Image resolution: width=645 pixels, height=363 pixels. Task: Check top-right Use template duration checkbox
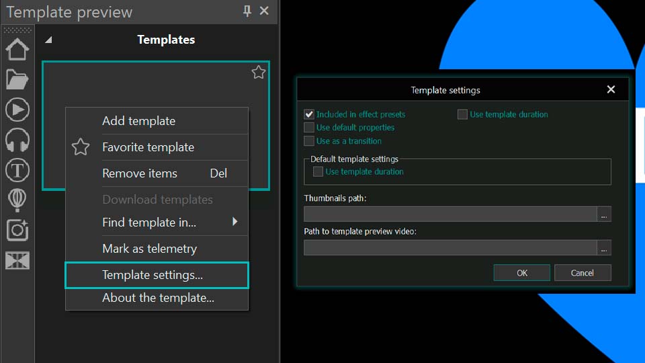pos(462,114)
